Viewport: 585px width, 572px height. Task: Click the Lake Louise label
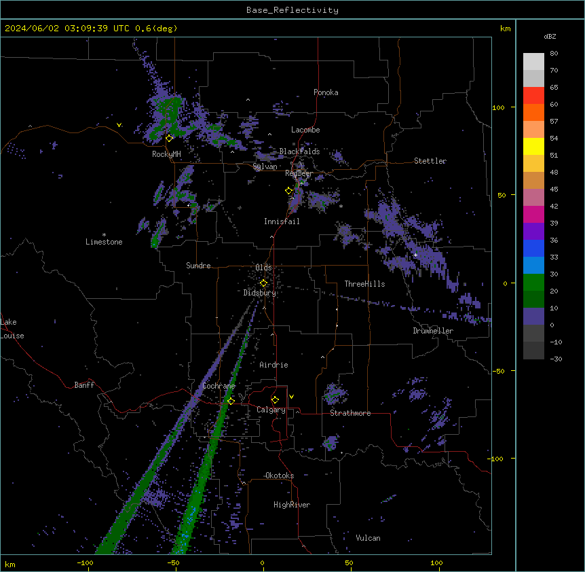[x=12, y=329]
